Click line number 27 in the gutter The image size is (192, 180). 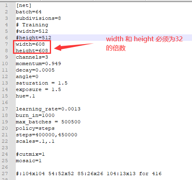point(5,174)
